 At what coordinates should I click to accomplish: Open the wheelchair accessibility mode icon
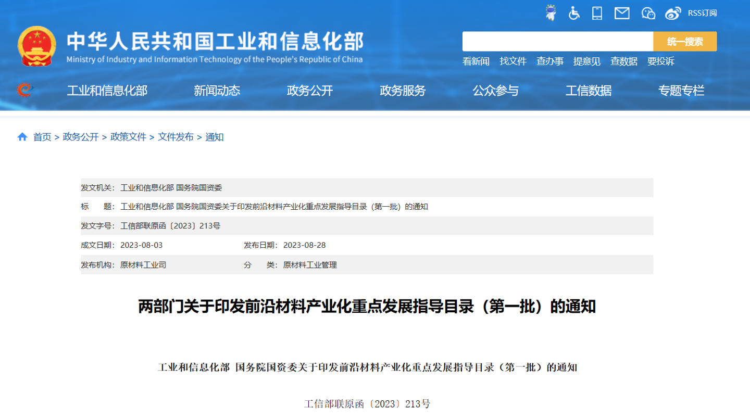(574, 13)
